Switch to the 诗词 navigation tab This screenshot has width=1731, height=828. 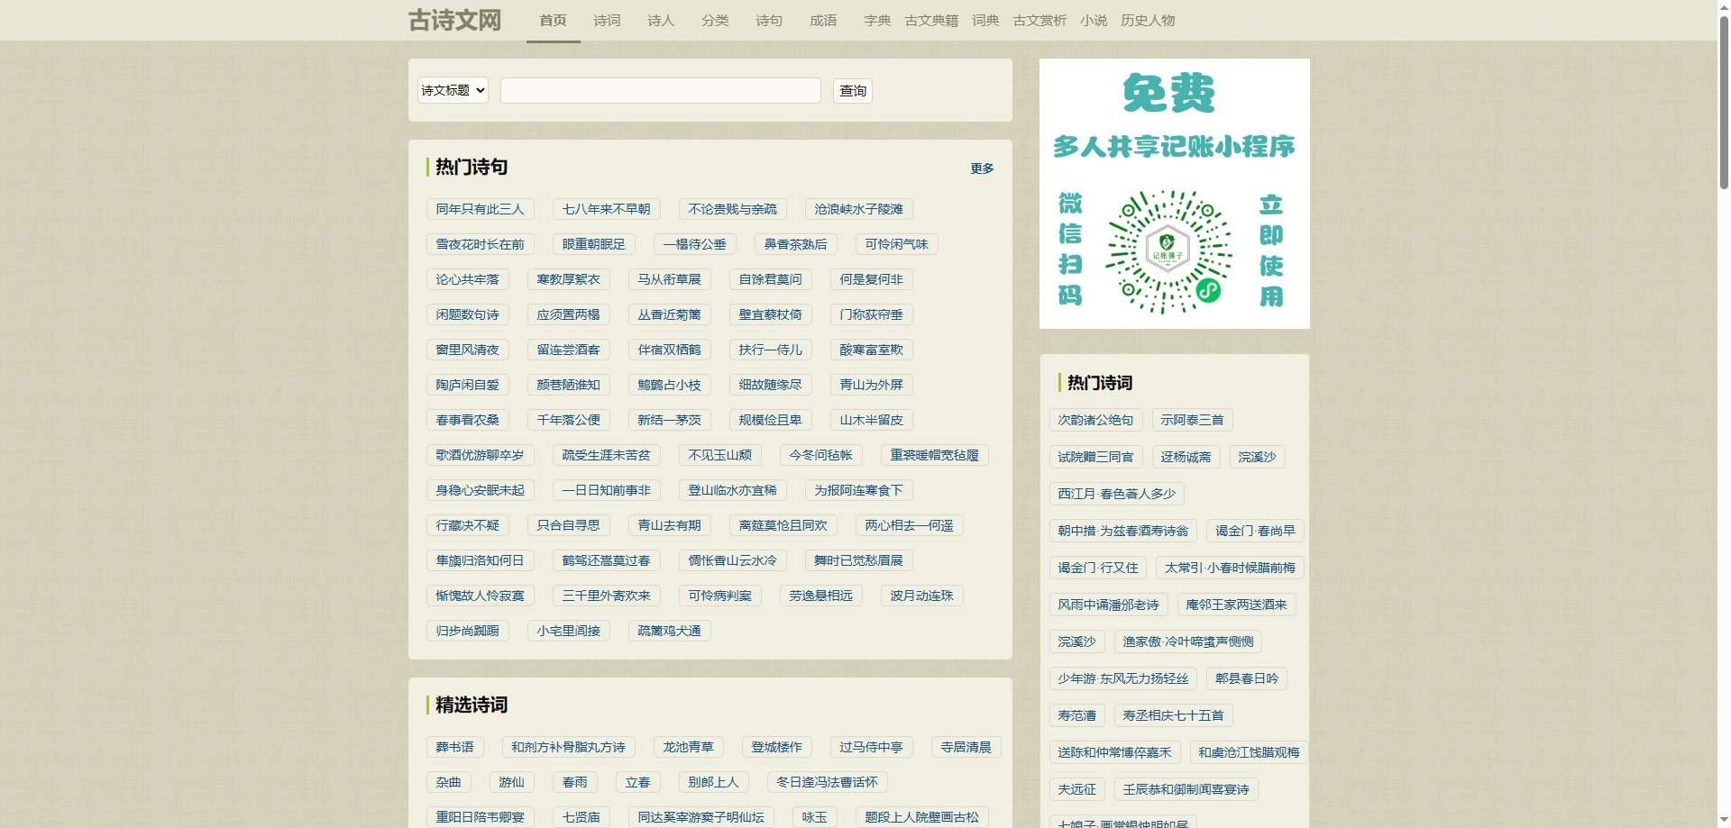(x=607, y=20)
